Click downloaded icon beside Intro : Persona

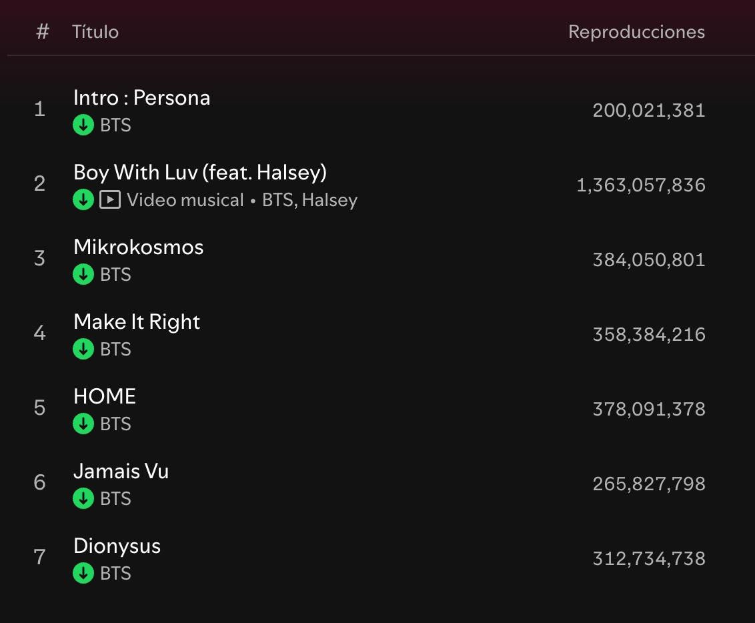[x=83, y=125]
